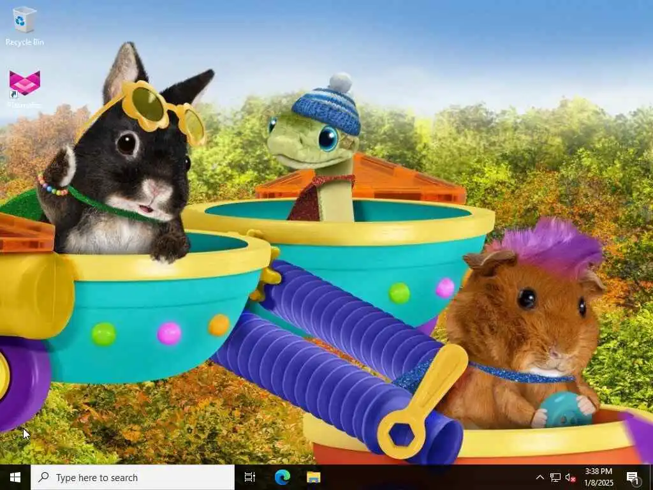Open File Explorer from the taskbar
653x490 pixels.
(314, 477)
